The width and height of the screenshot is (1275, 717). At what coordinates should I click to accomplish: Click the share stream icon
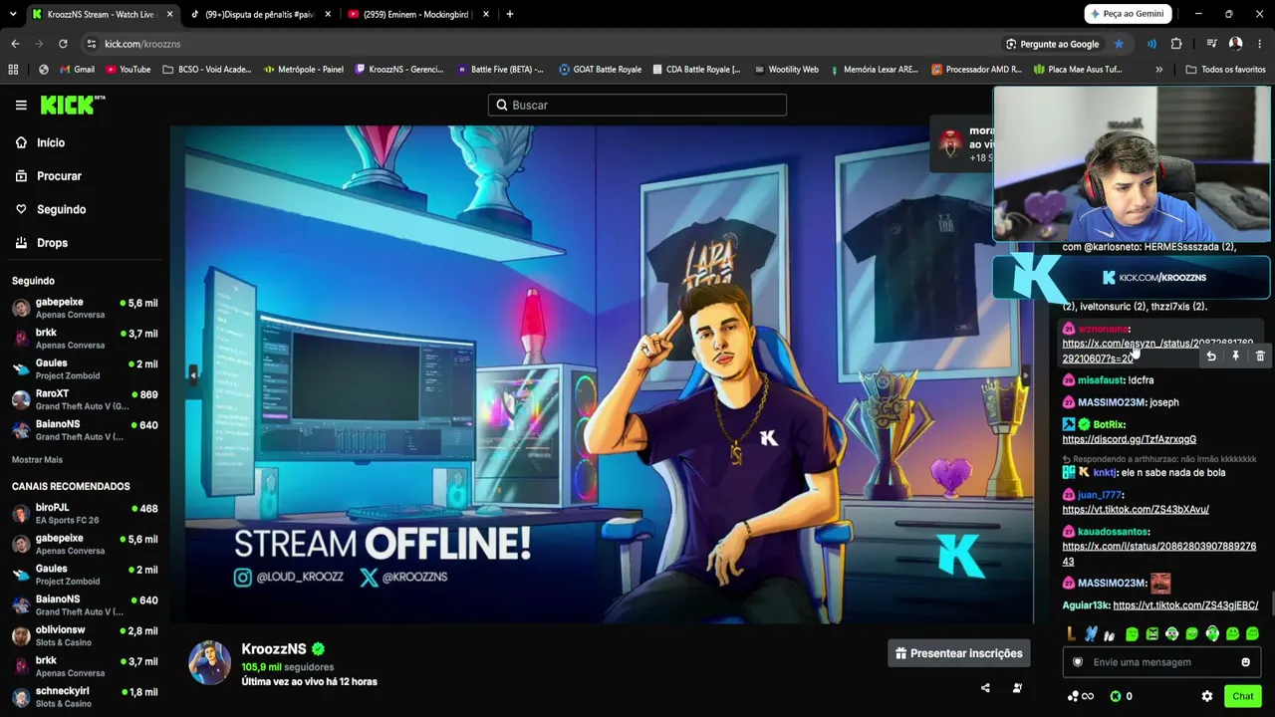coord(985,687)
